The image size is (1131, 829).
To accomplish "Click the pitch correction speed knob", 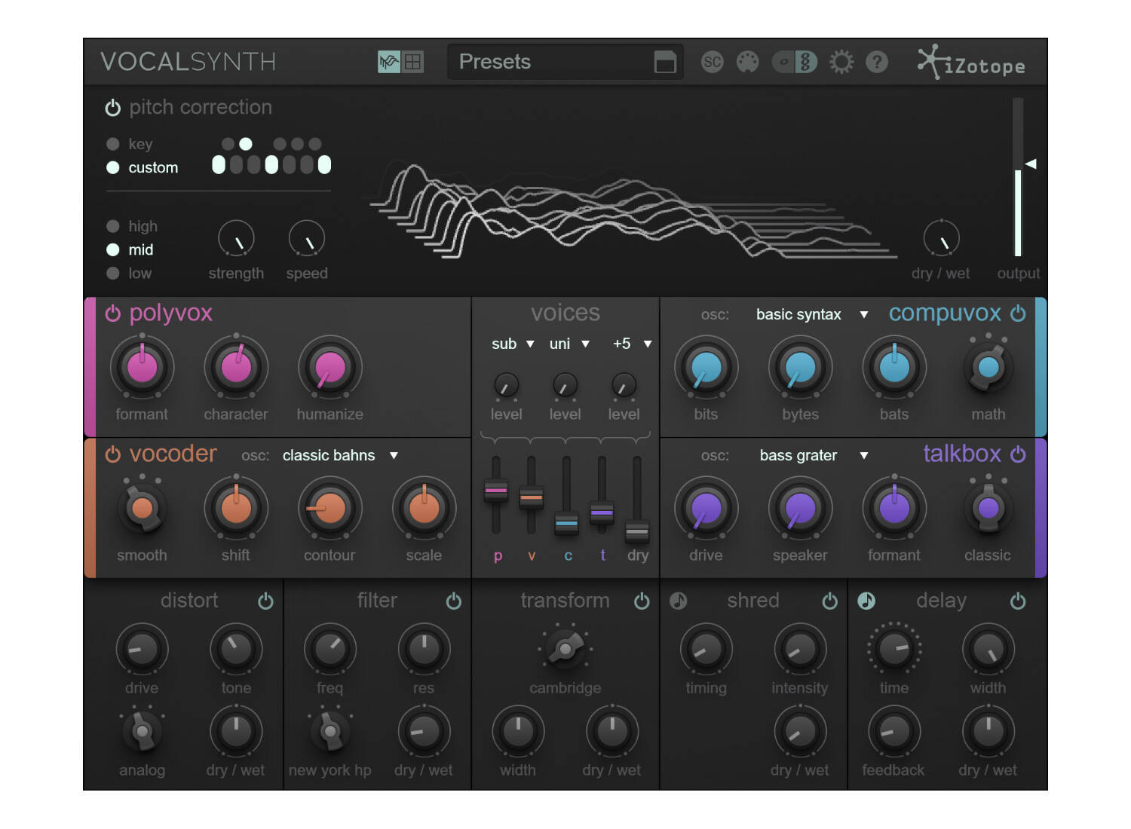I will [x=306, y=239].
